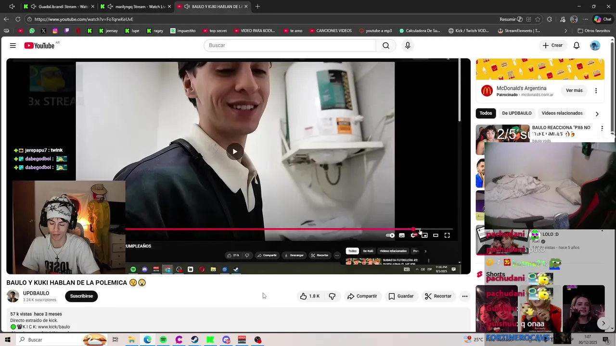Open the CANCIONES VIDEOS bookmark
616x346 pixels.
[x=331, y=31]
